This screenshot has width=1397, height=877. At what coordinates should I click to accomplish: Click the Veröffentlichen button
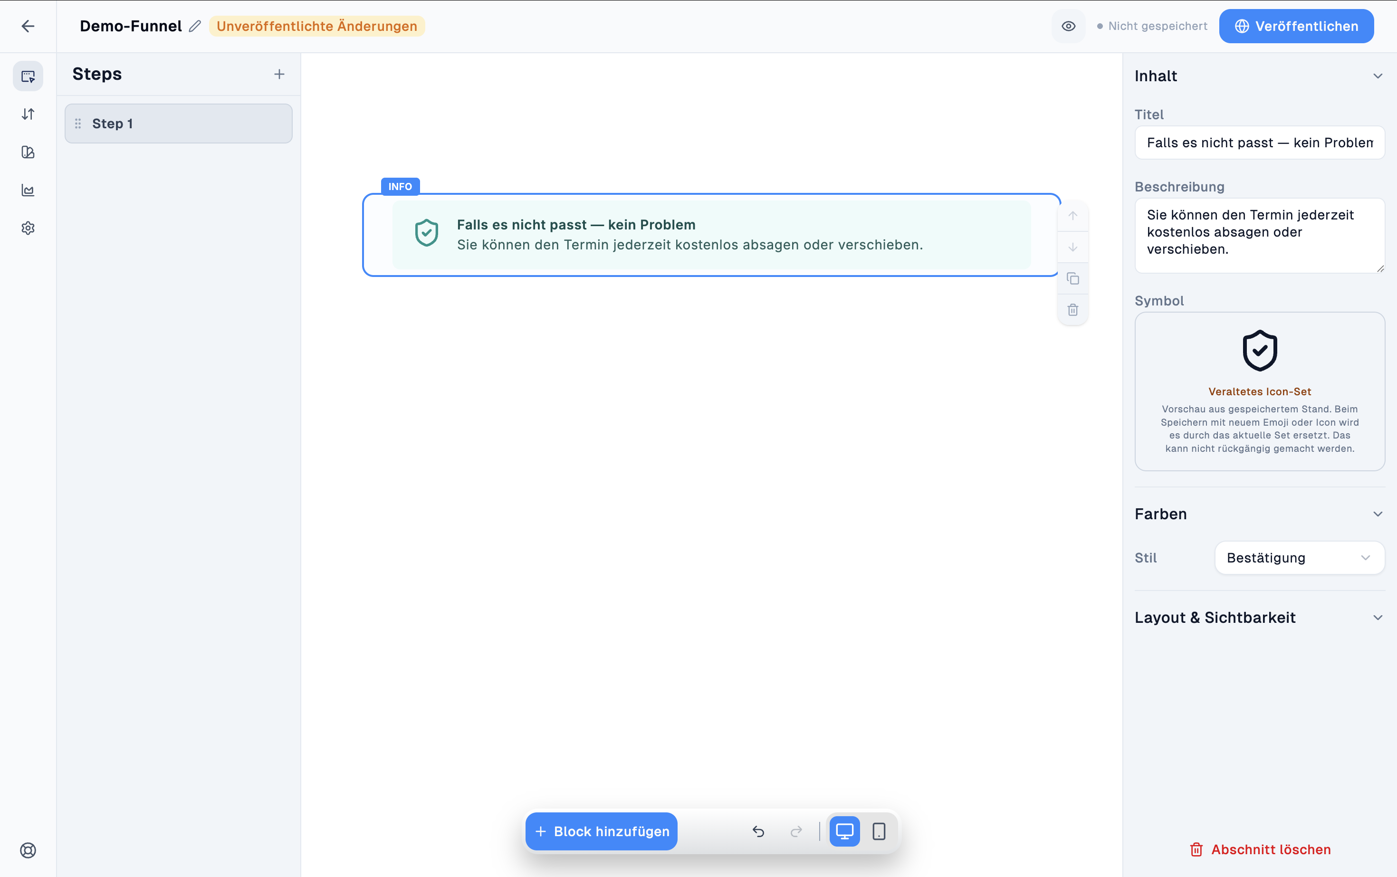pos(1296,26)
